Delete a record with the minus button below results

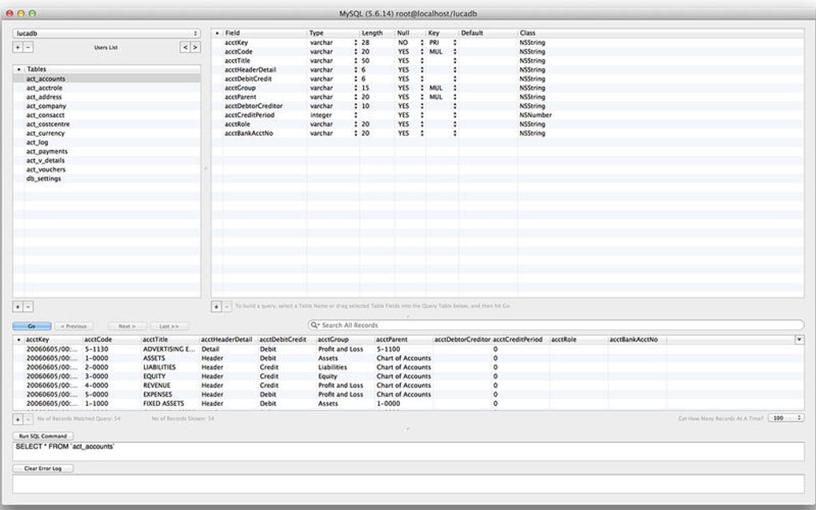(28, 419)
